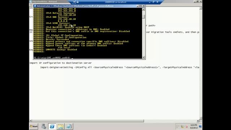Click the 8.8.8.8 DNS server line
The height and width of the screenshot is (130, 231).
[62, 21]
